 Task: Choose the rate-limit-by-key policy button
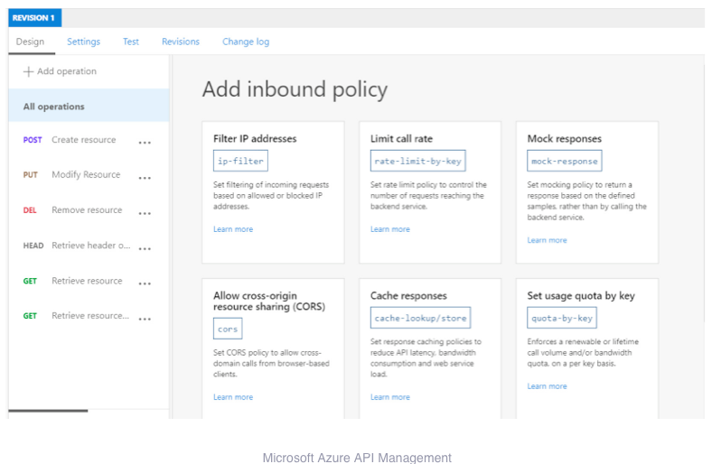tap(418, 161)
